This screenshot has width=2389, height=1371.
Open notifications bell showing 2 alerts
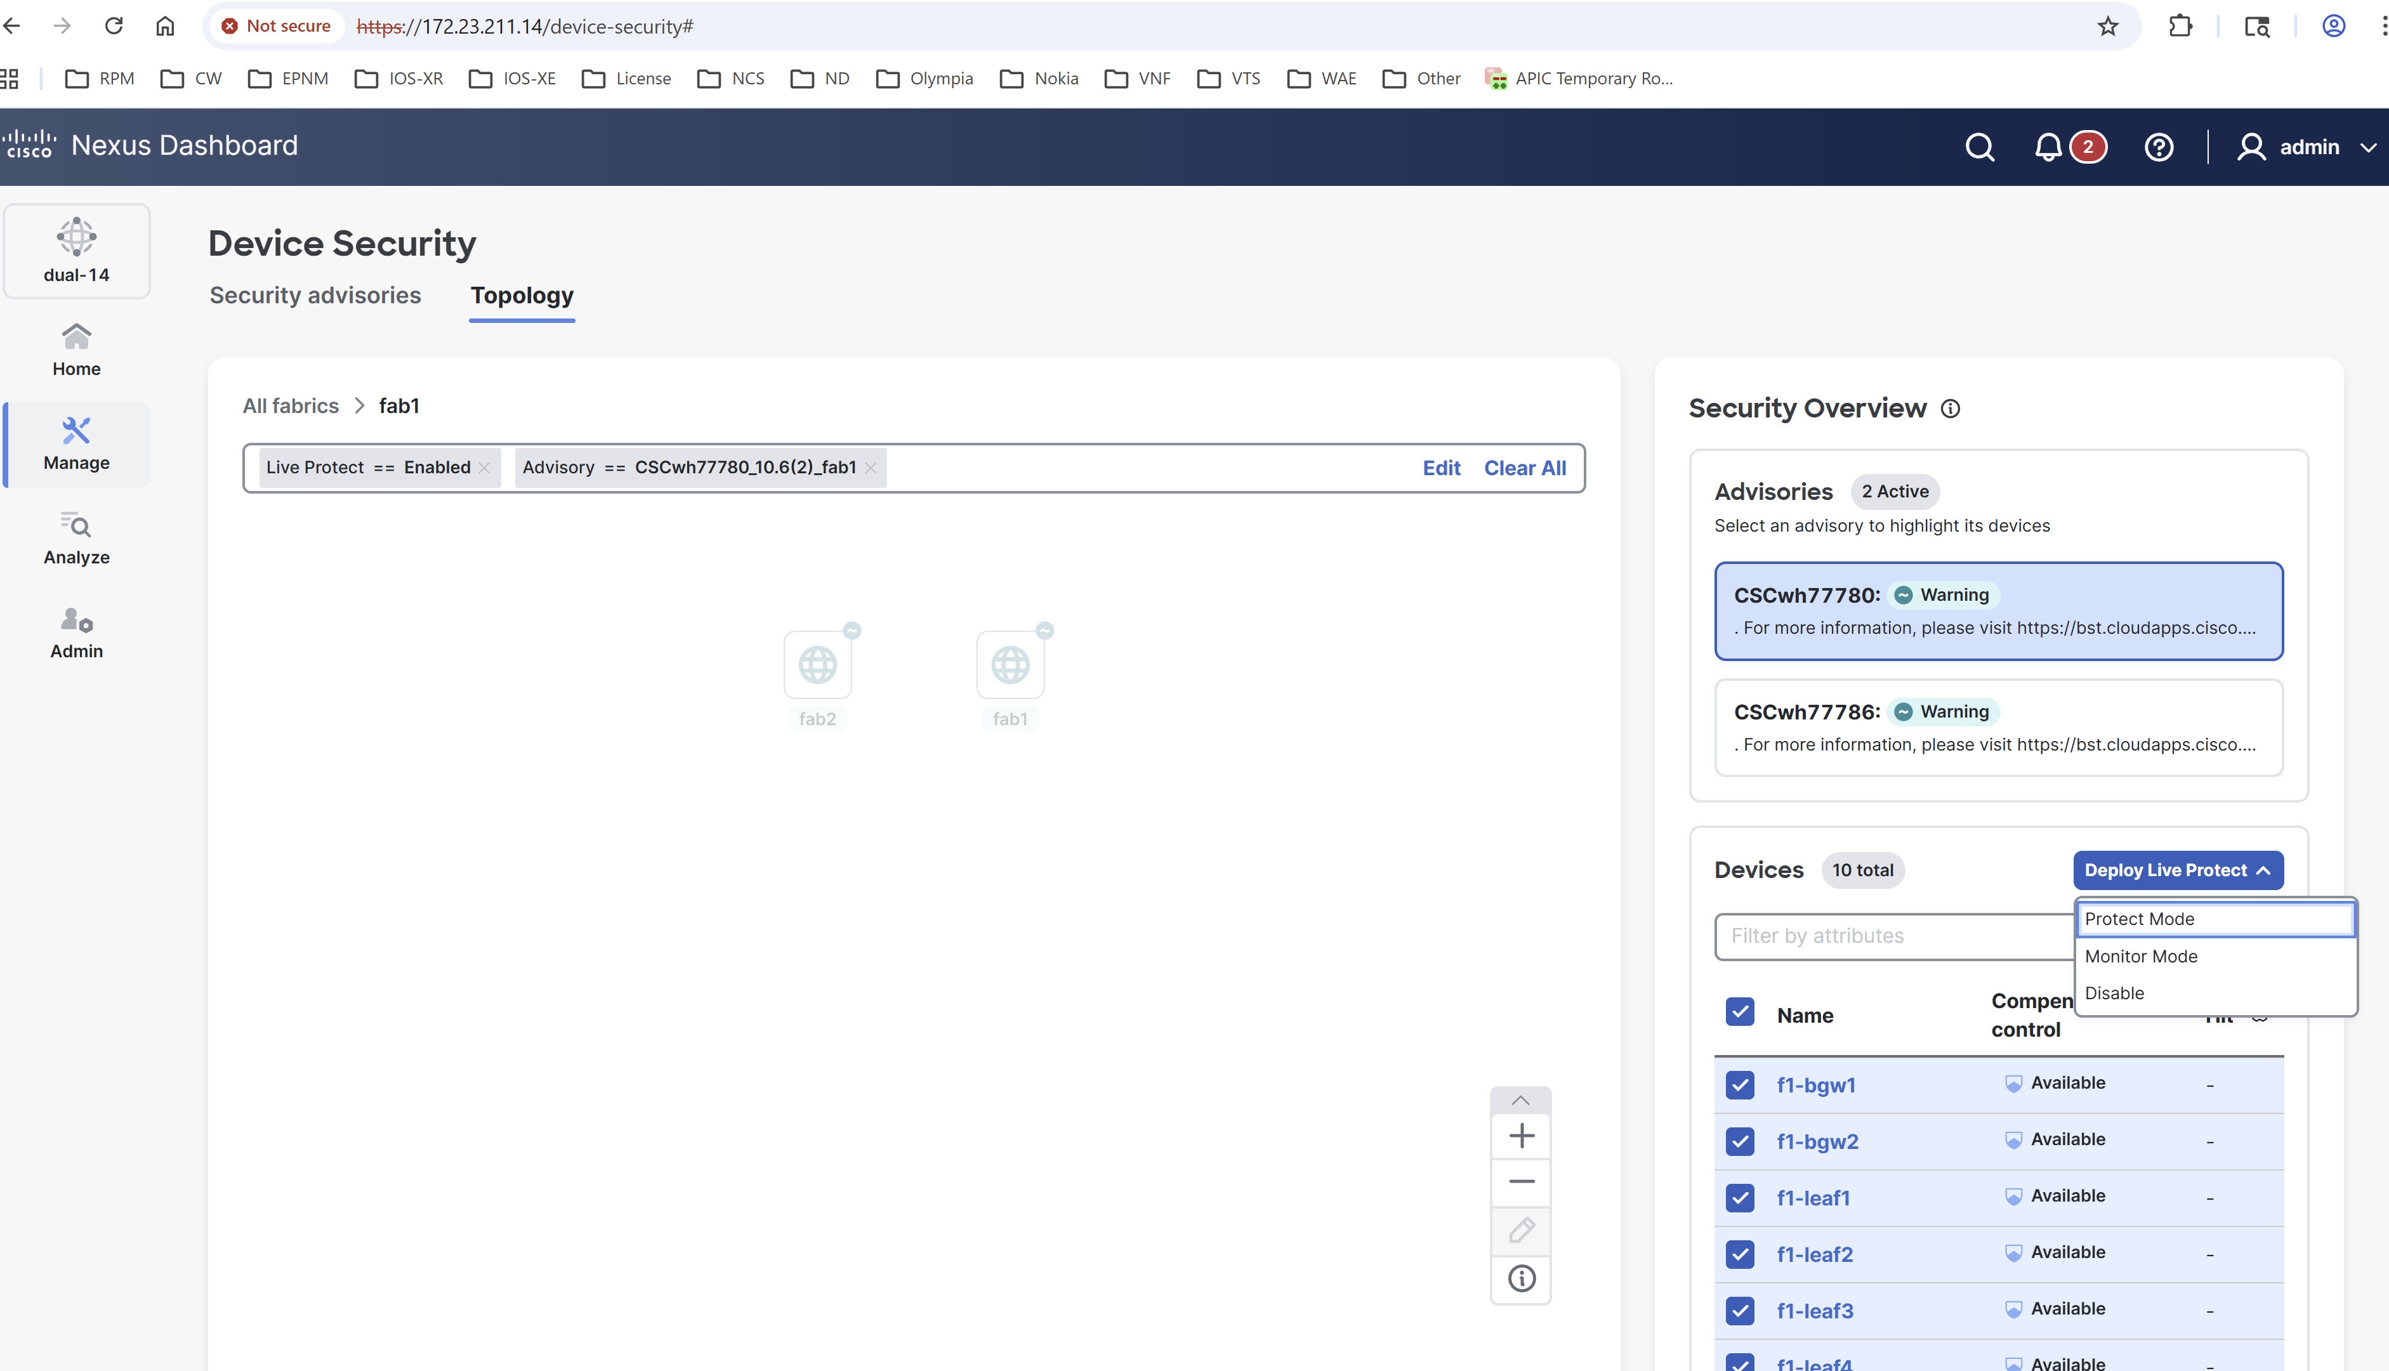tap(2050, 147)
